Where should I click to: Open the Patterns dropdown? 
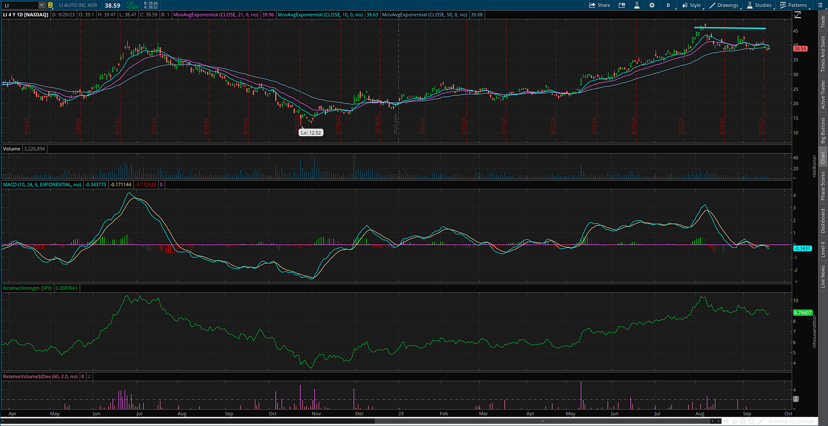794,5
